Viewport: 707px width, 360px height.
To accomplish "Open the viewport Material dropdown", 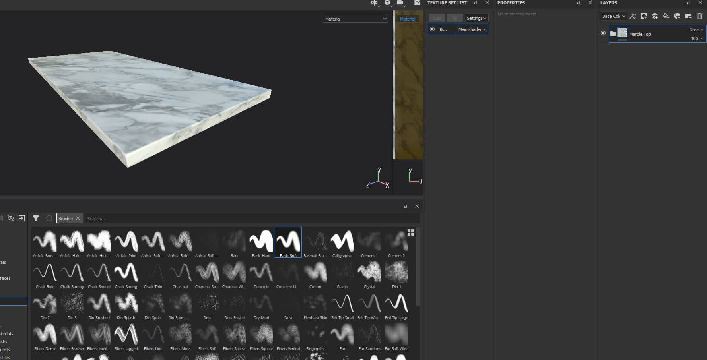I will pos(355,19).
